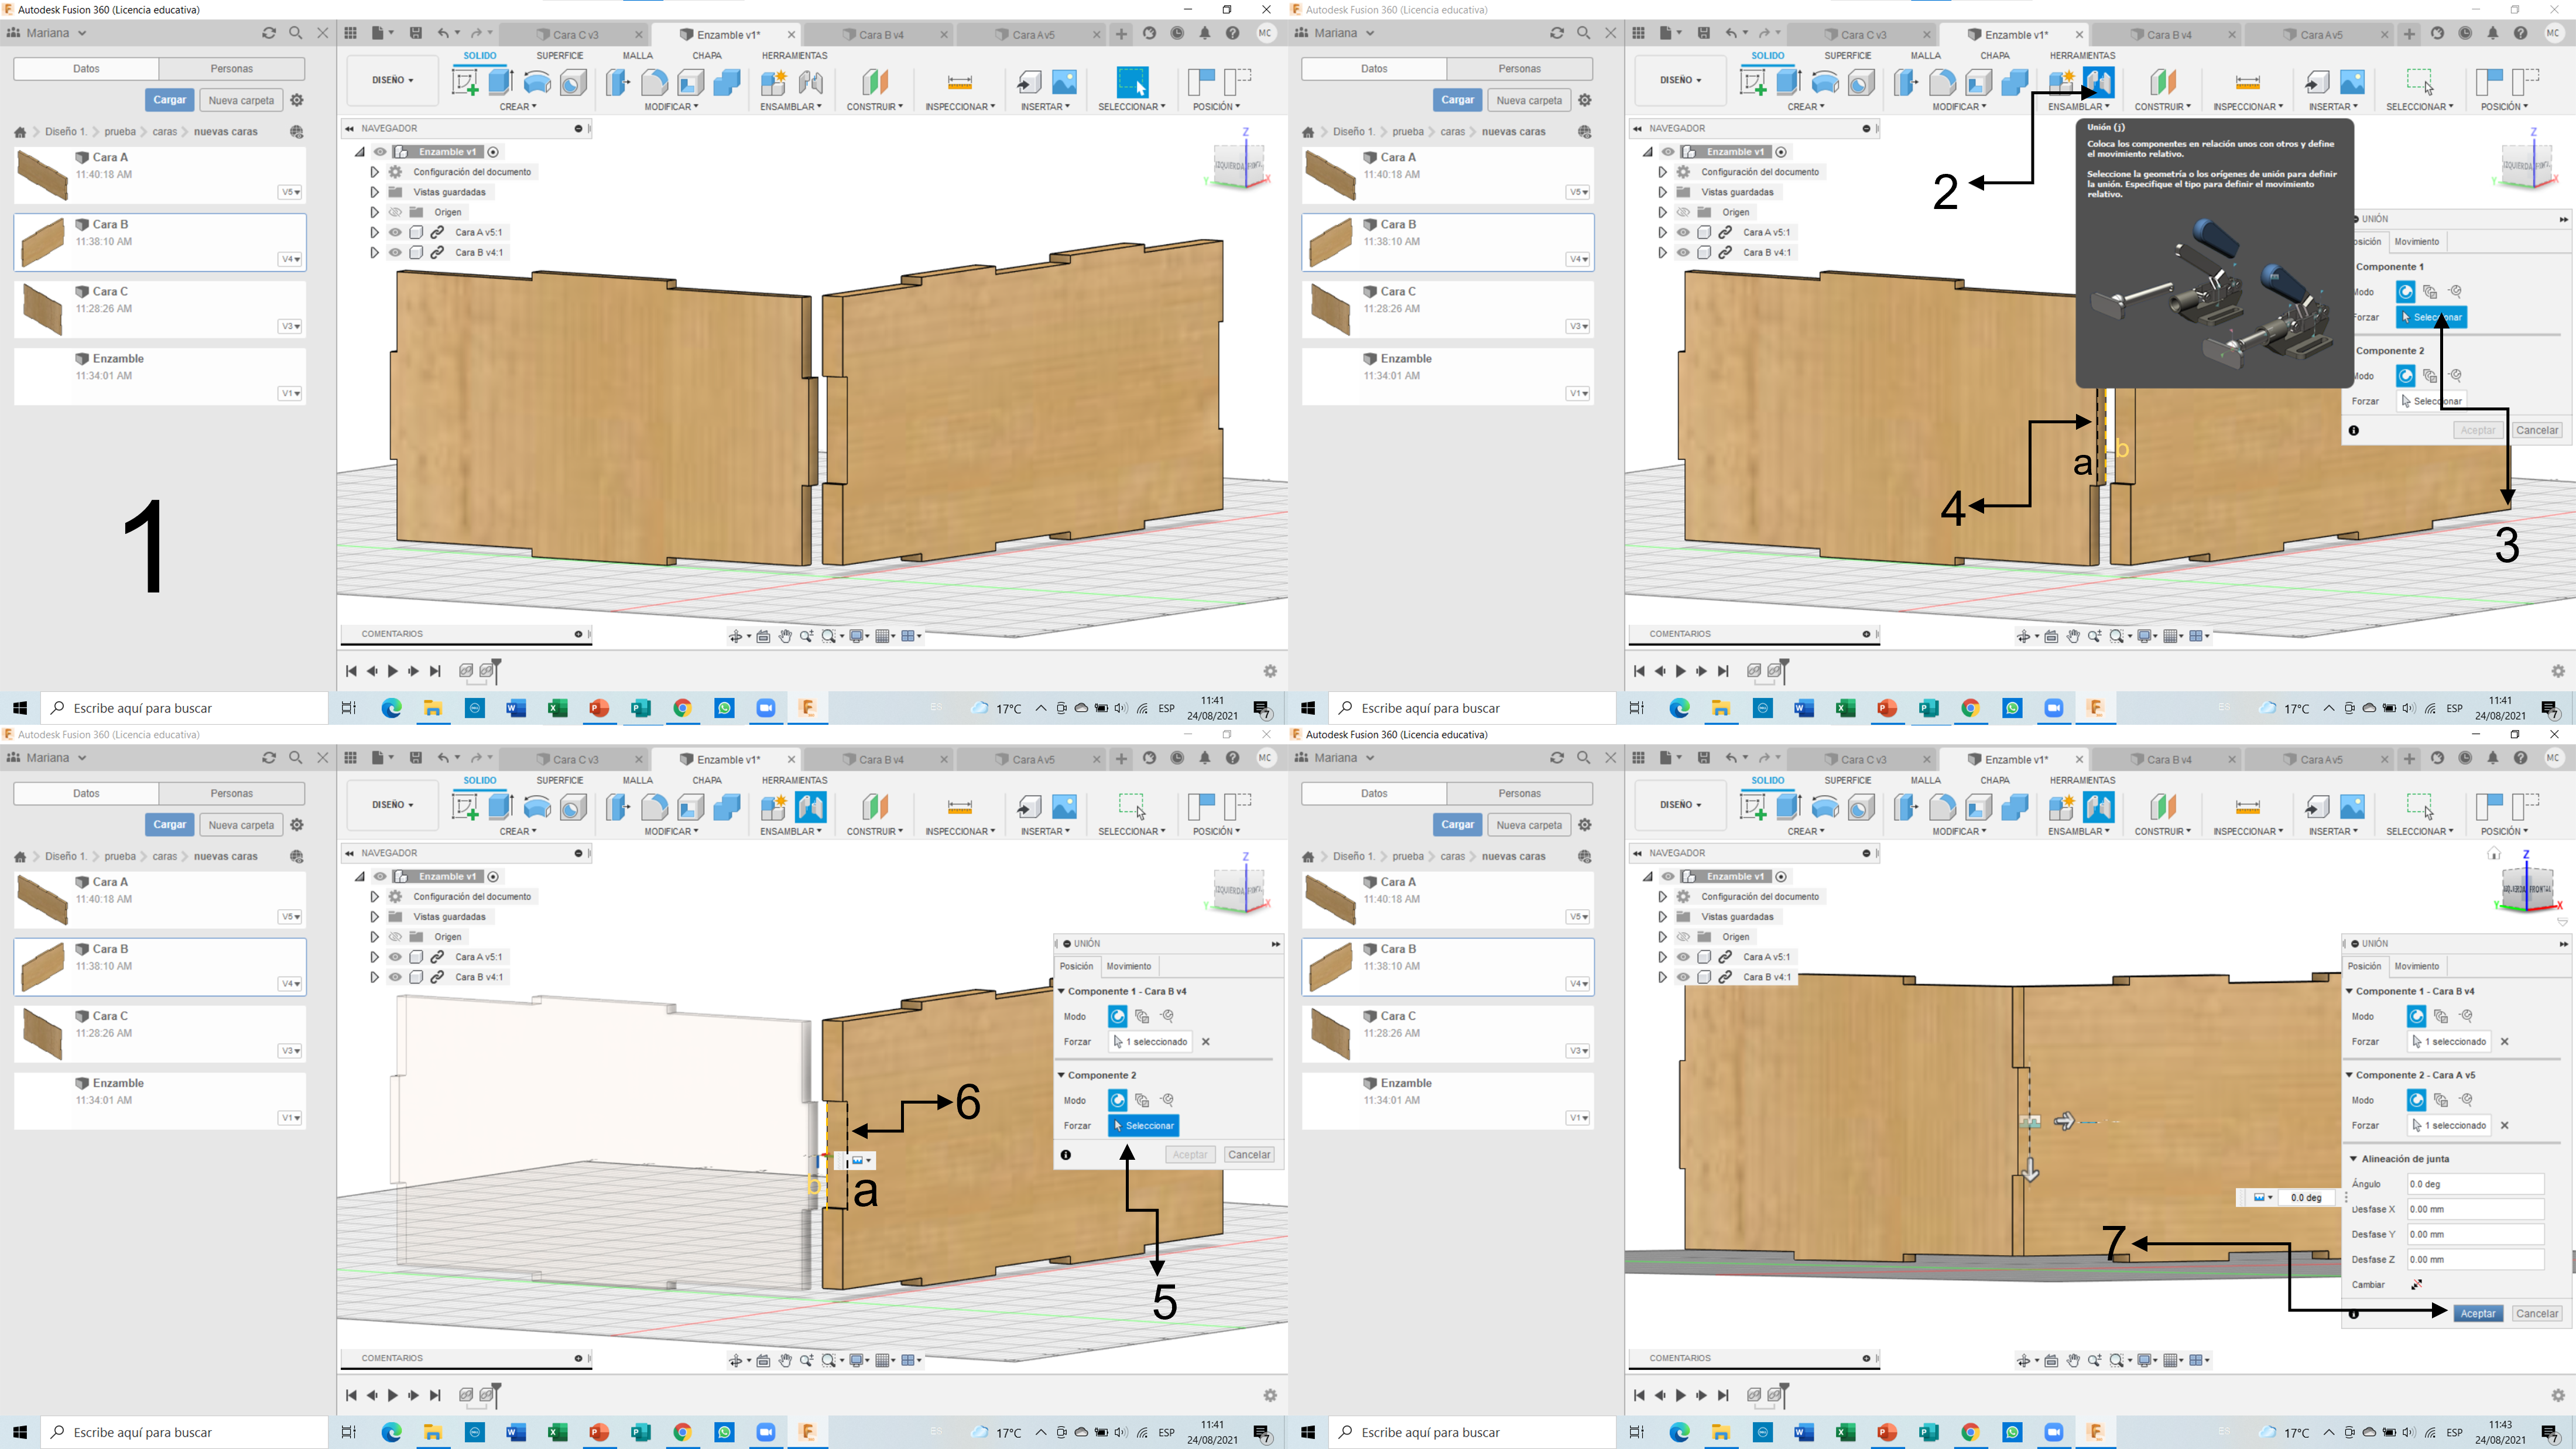Select Extrude tool in screenshot 1 toolbar
Screen dimensions: 2576x1449
click(501, 81)
